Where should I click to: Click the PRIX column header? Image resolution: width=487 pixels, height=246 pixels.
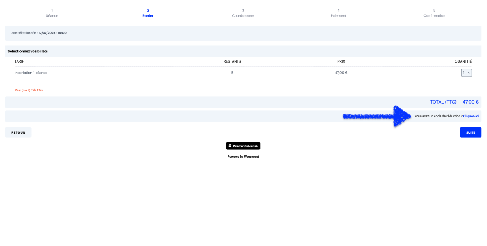341,61
